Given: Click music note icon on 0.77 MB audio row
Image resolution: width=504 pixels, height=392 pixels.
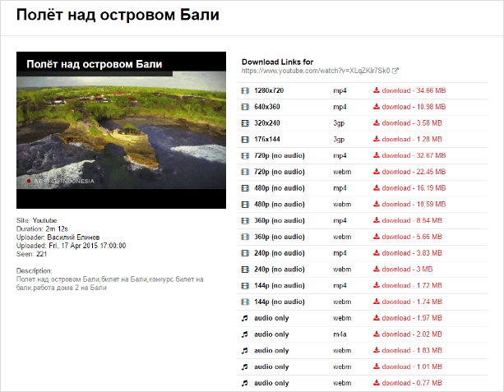Looking at the screenshot, I should click(245, 383).
